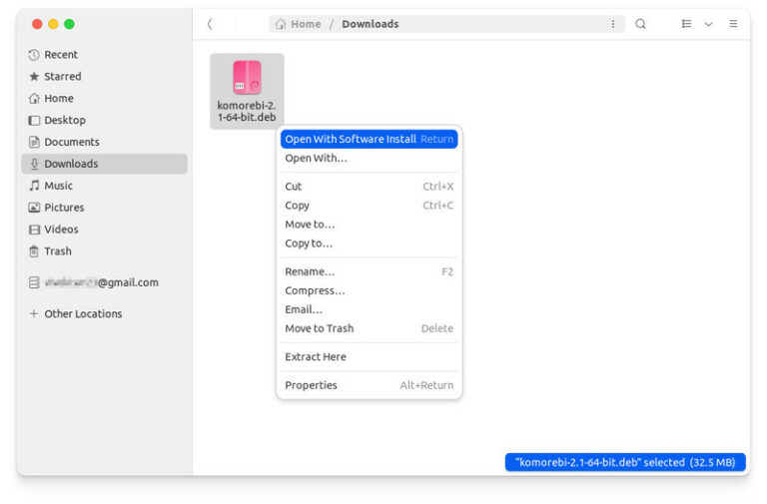
Task: Click the red window close button
Action: 37,24
